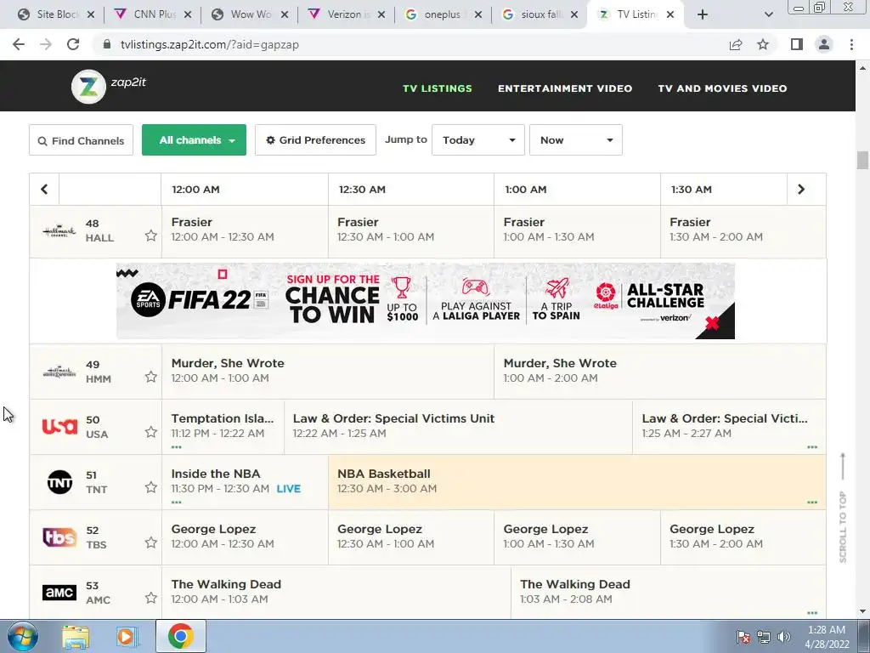The width and height of the screenshot is (870, 653).
Task: Open a new browser tab
Action: click(703, 14)
